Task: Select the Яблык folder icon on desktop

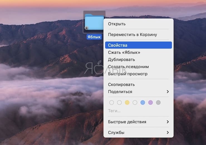Action: 94,22
